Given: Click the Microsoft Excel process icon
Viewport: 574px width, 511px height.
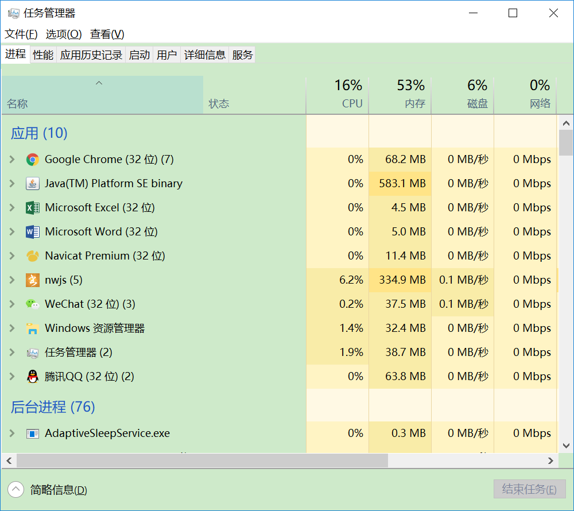Looking at the screenshot, I should [x=33, y=207].
